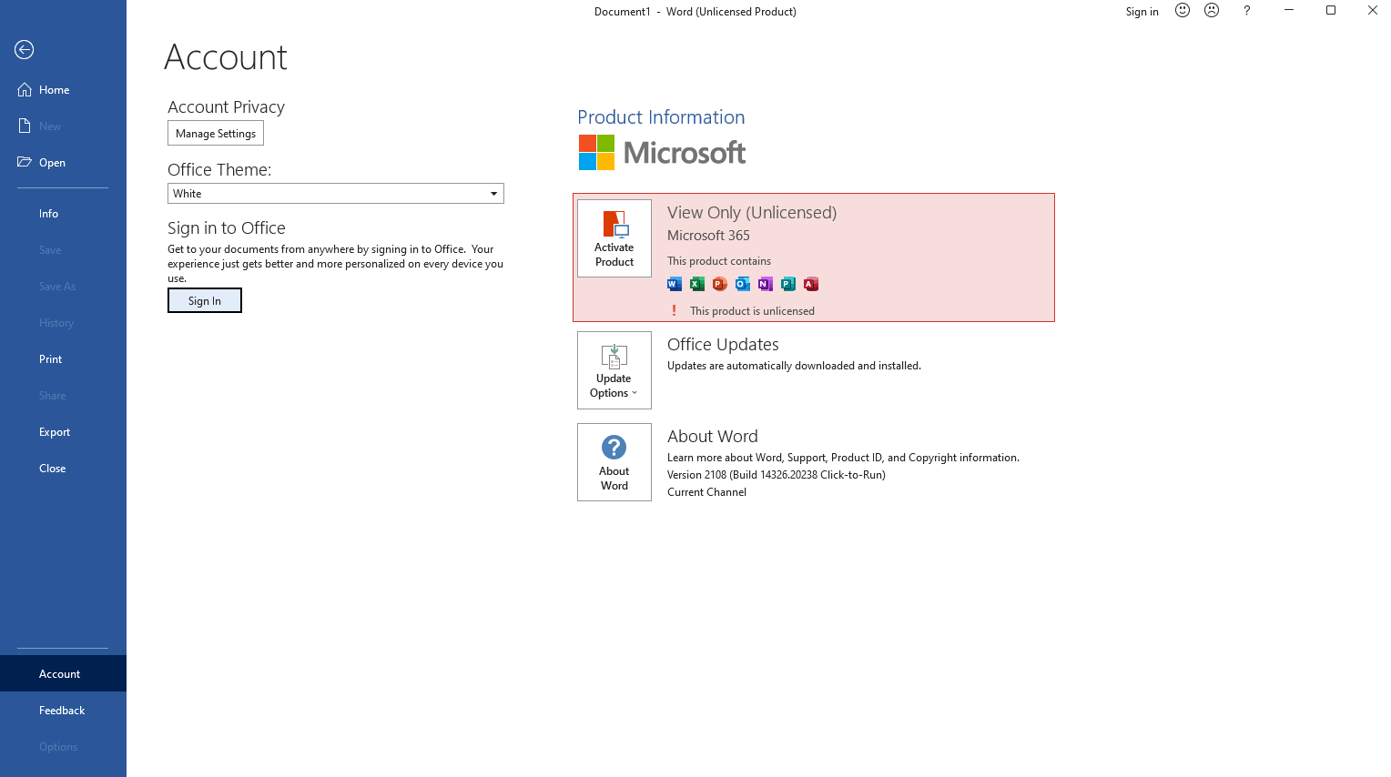Click Save in the sidebar
The image size is (1391, 777).
coord(63,250)
